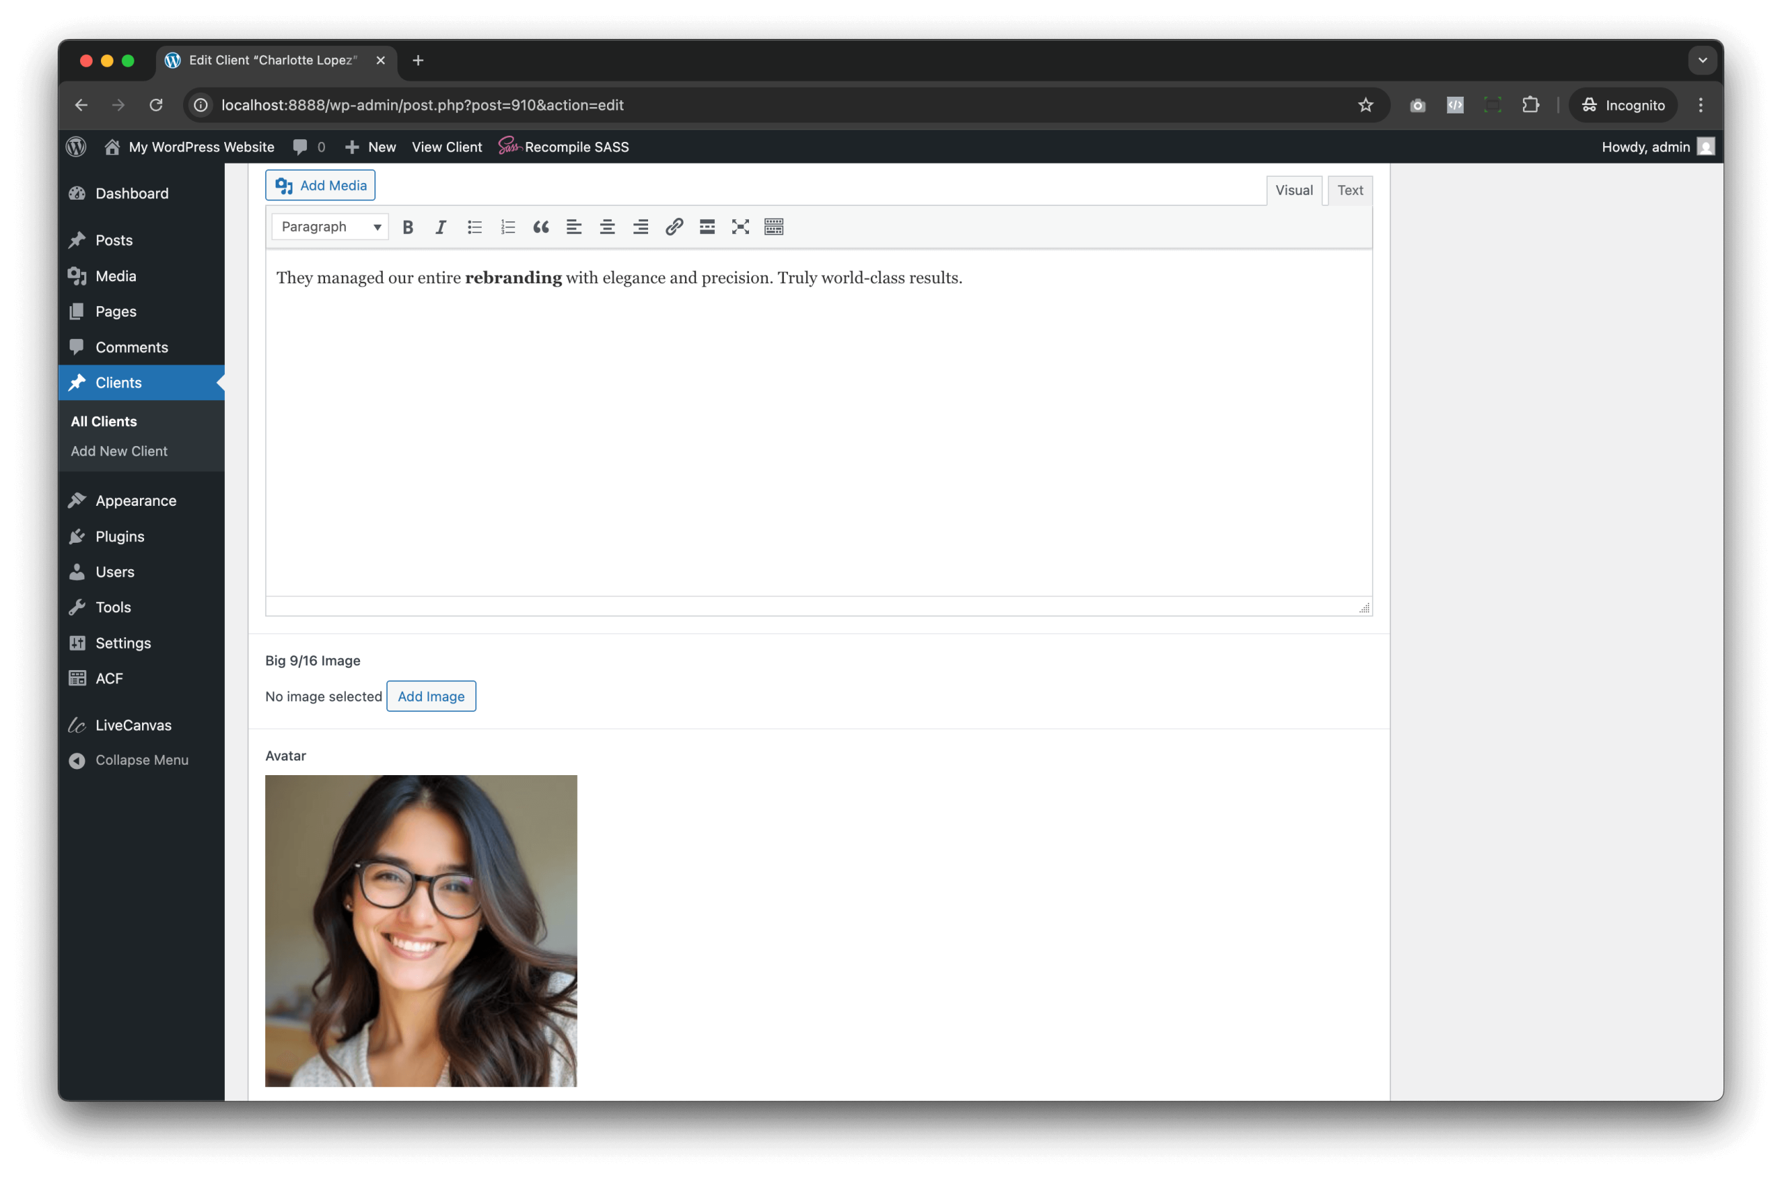
Task: Apply blockquote formatting
Action: (540, 227)
